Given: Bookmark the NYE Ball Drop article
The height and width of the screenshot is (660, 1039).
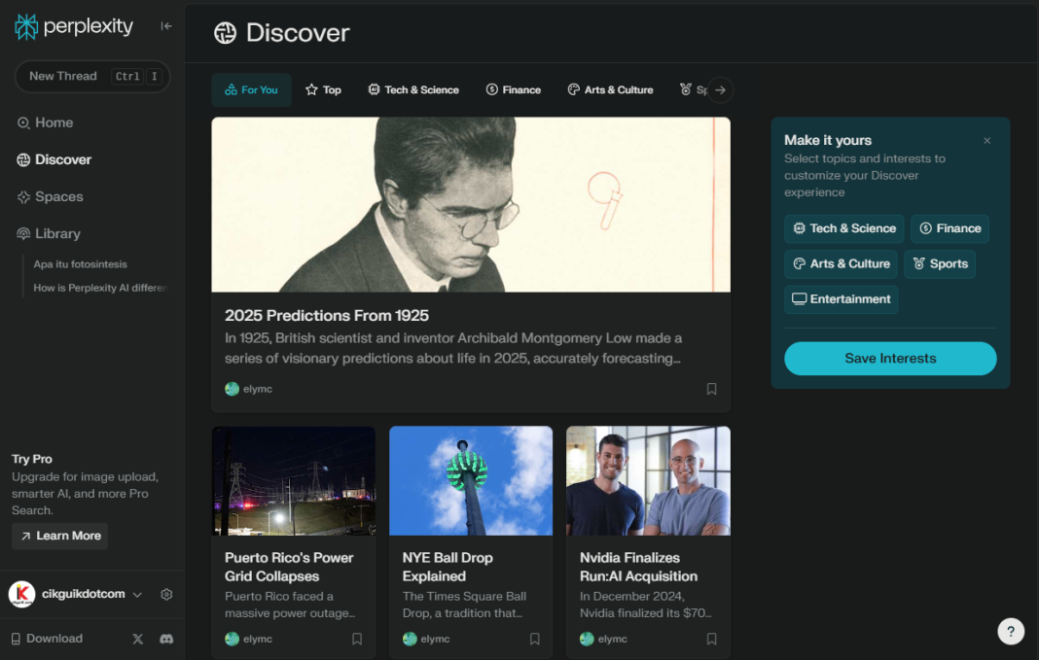Looking at the screenshot, I should [x=535, y=639].
